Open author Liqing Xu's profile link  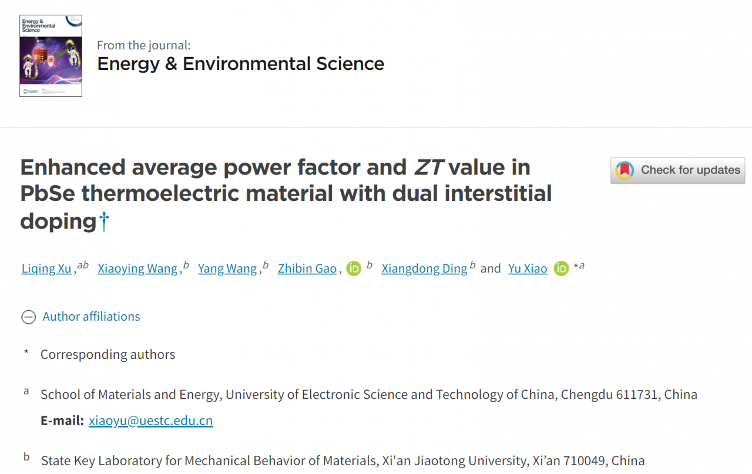pyautogui.click(x=46, y=269)
